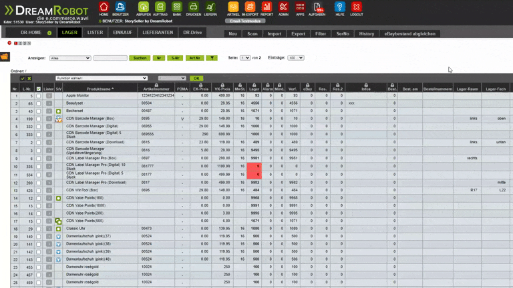
Task: Switch to the LIEFERANTEN tab
Action: (x=158, y=33)
